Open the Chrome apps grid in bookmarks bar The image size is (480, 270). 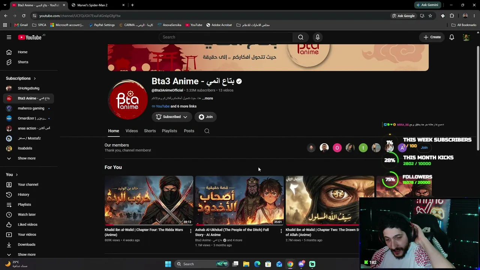tap(5, 25)
